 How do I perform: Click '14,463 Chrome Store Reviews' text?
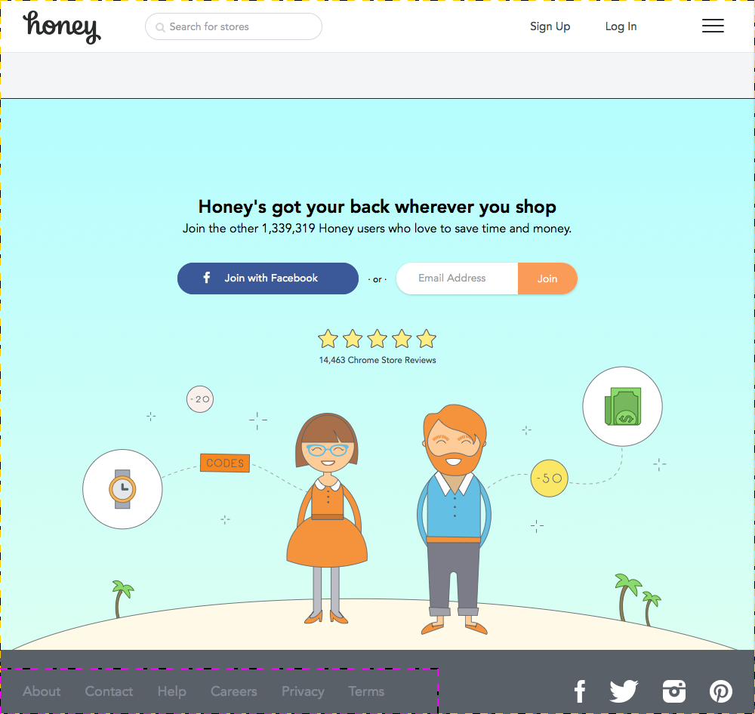pos(377,360)
